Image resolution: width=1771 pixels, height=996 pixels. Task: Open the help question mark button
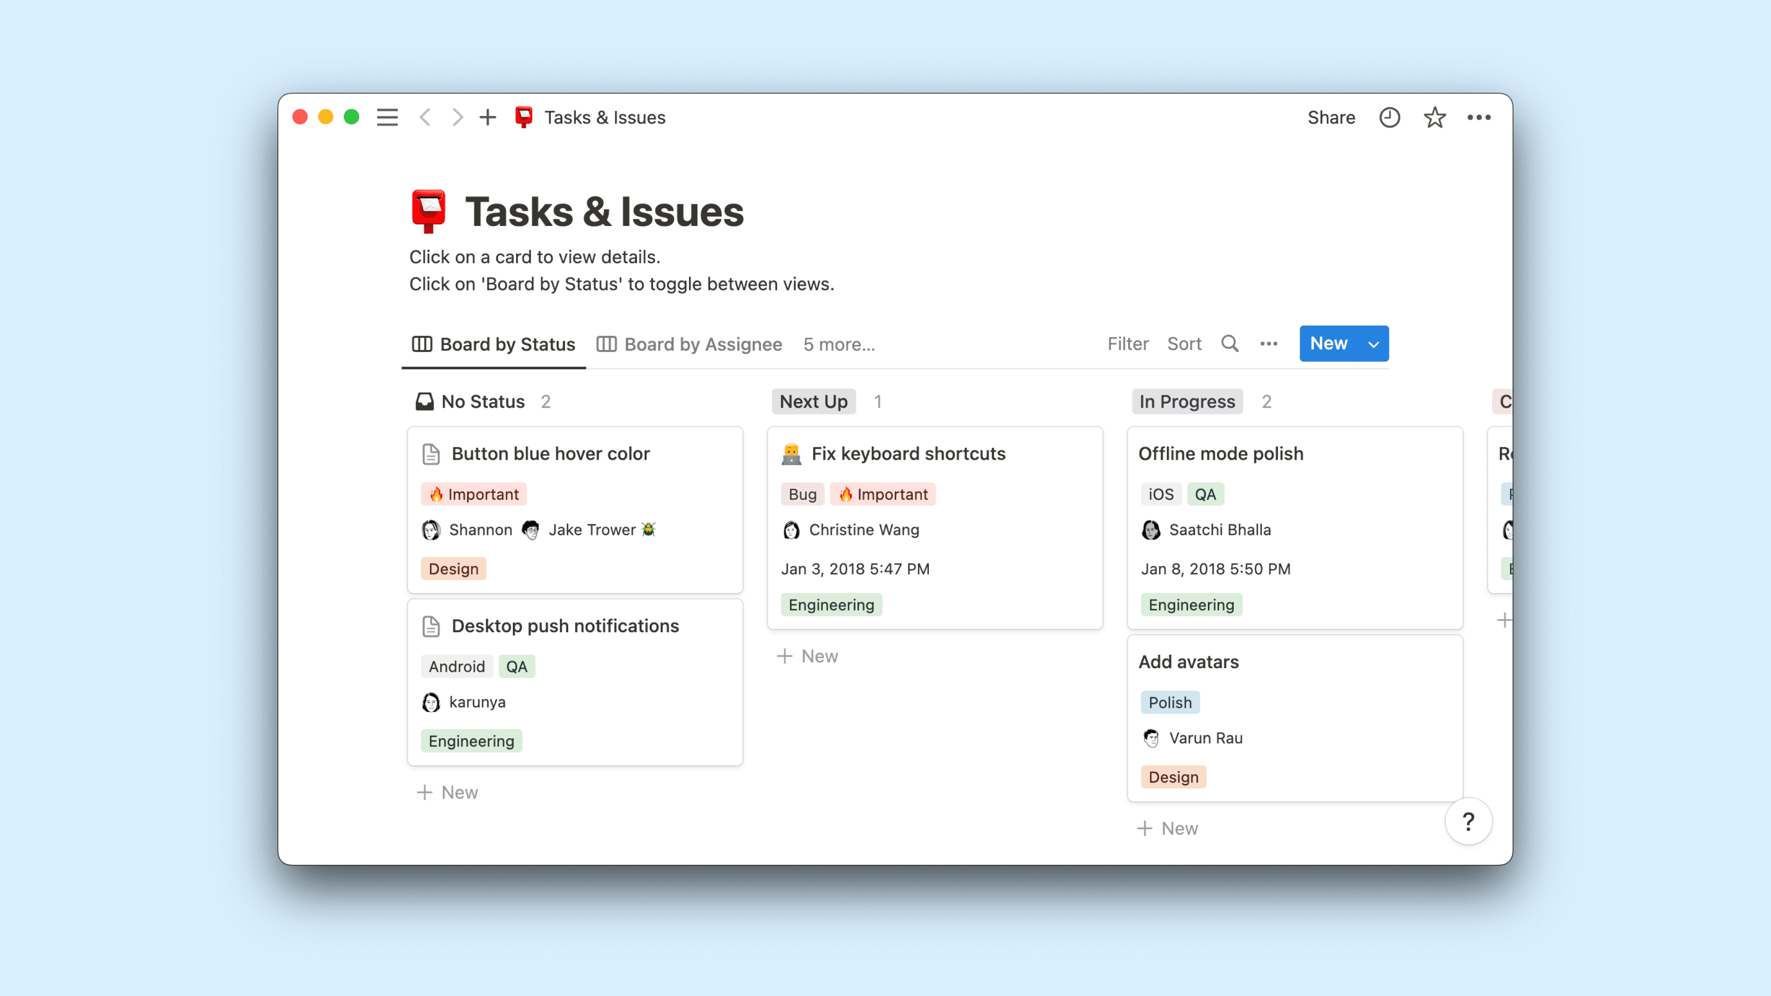[x=1468, y=821]
